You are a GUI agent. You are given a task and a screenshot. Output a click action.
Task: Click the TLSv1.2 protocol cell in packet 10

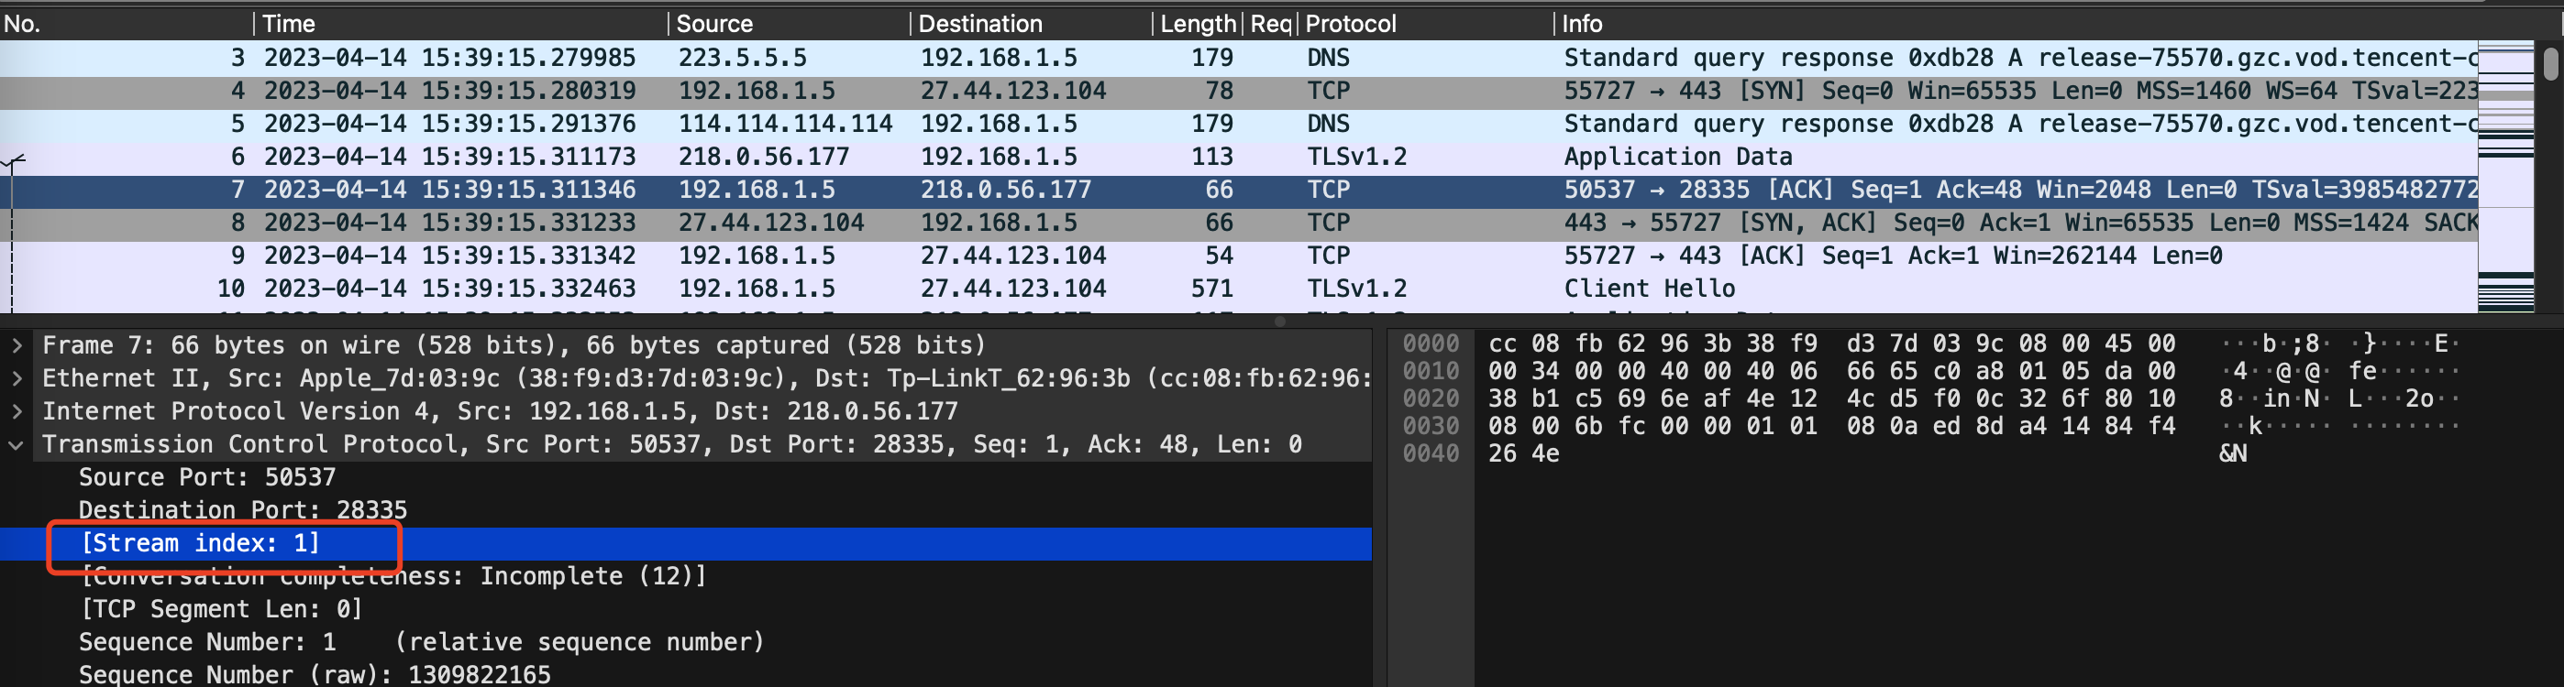(x=1356, y=289)
